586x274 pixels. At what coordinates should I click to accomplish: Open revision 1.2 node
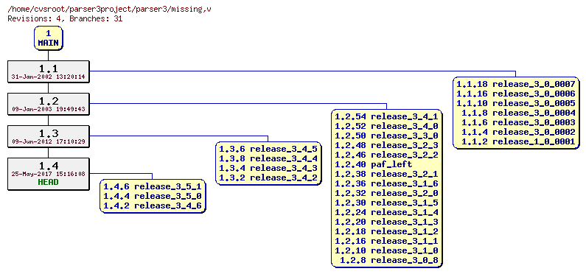click(x=49, y=104)
